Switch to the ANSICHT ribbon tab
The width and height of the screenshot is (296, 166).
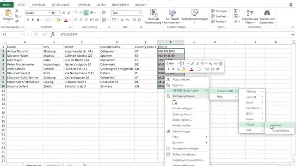point(141,5)
